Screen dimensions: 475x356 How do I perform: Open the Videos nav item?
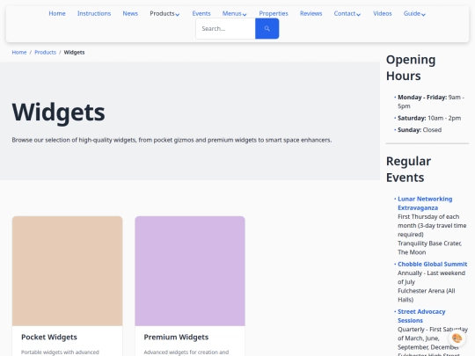click(x=383, y=13)
